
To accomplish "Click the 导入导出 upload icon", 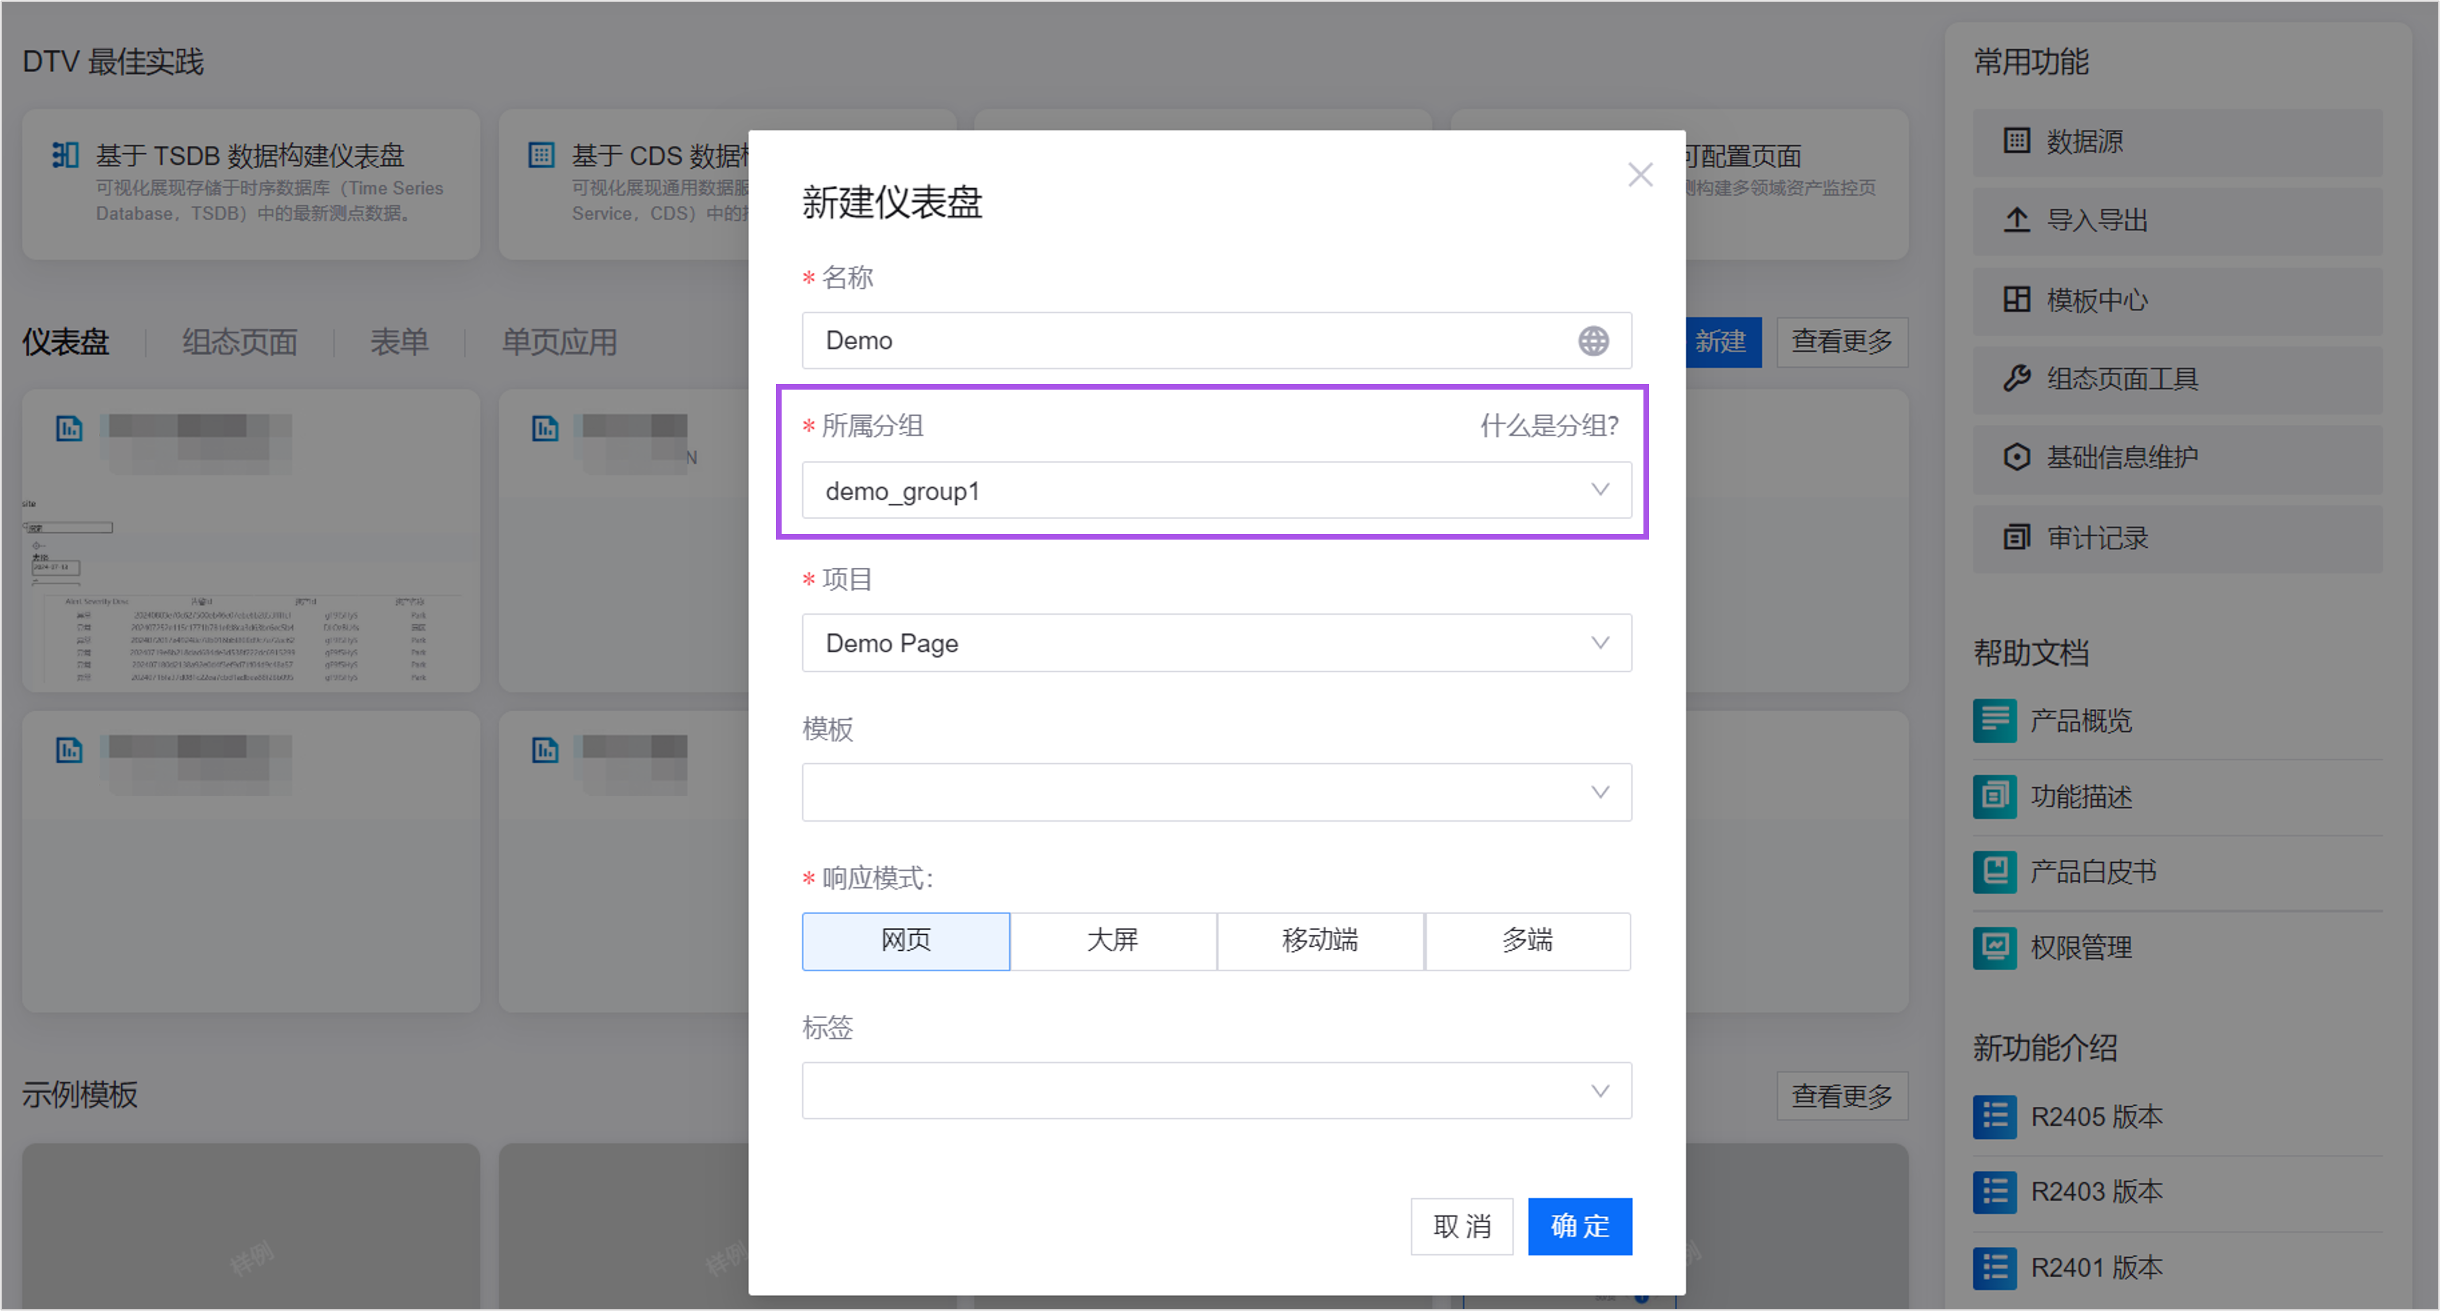I will pos(2017,220).
